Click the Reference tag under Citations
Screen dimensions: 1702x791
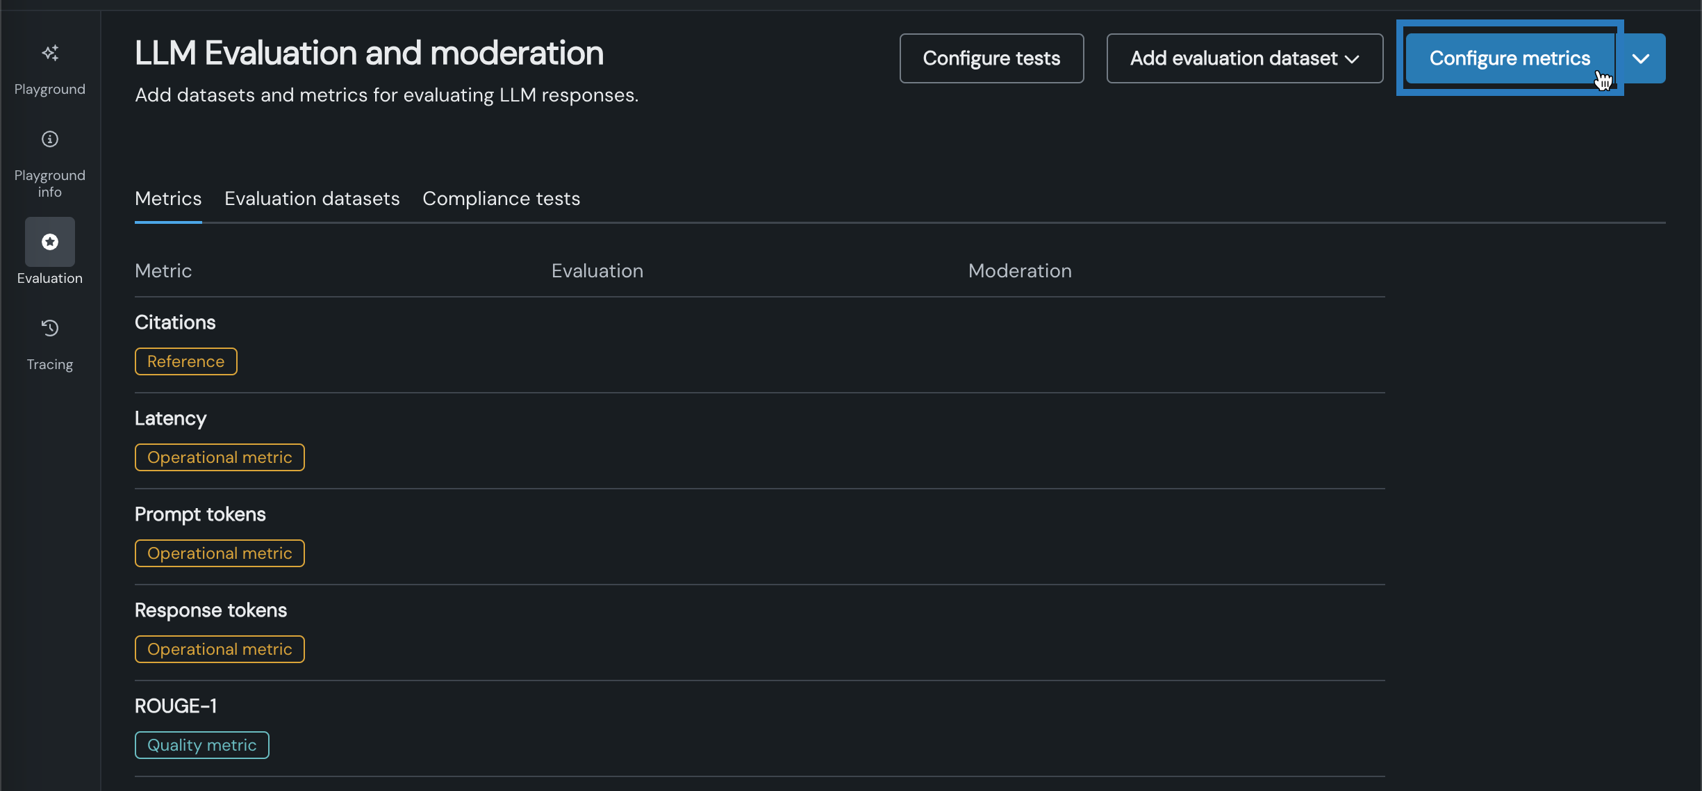[x=186, y=361]
